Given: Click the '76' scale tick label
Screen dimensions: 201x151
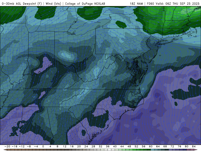Looking at the screenshot, I should point(179,146).
